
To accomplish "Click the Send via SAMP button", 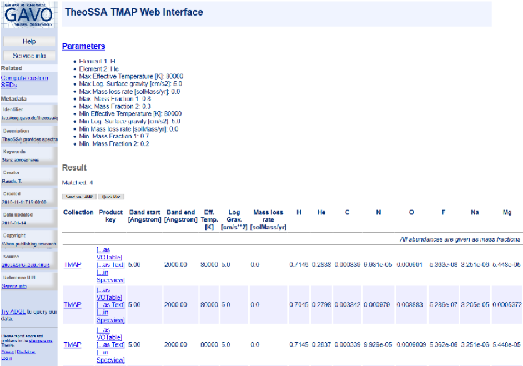I will click(79, 197).
